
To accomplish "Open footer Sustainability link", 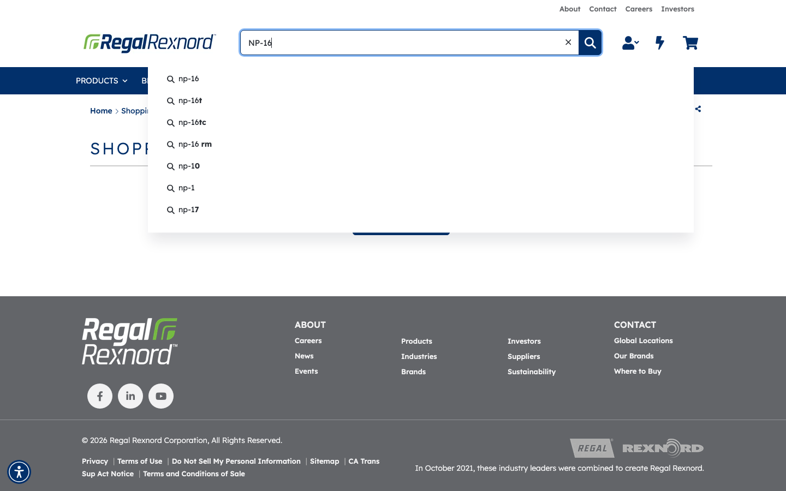I will (532, 372).
